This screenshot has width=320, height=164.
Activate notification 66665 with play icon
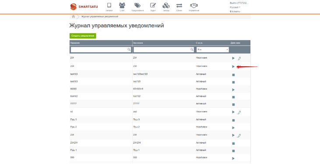tap(233, 89)
